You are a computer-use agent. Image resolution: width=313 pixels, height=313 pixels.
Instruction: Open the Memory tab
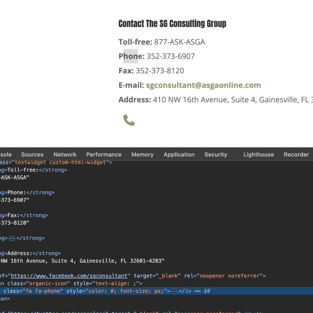click(142, 154)
